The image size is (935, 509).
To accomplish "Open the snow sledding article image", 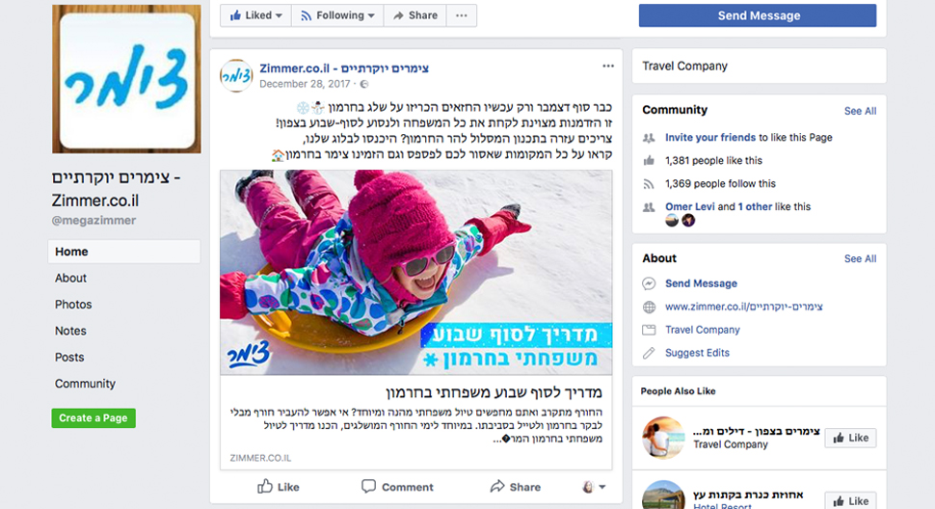I will click(x=415, y=273).
